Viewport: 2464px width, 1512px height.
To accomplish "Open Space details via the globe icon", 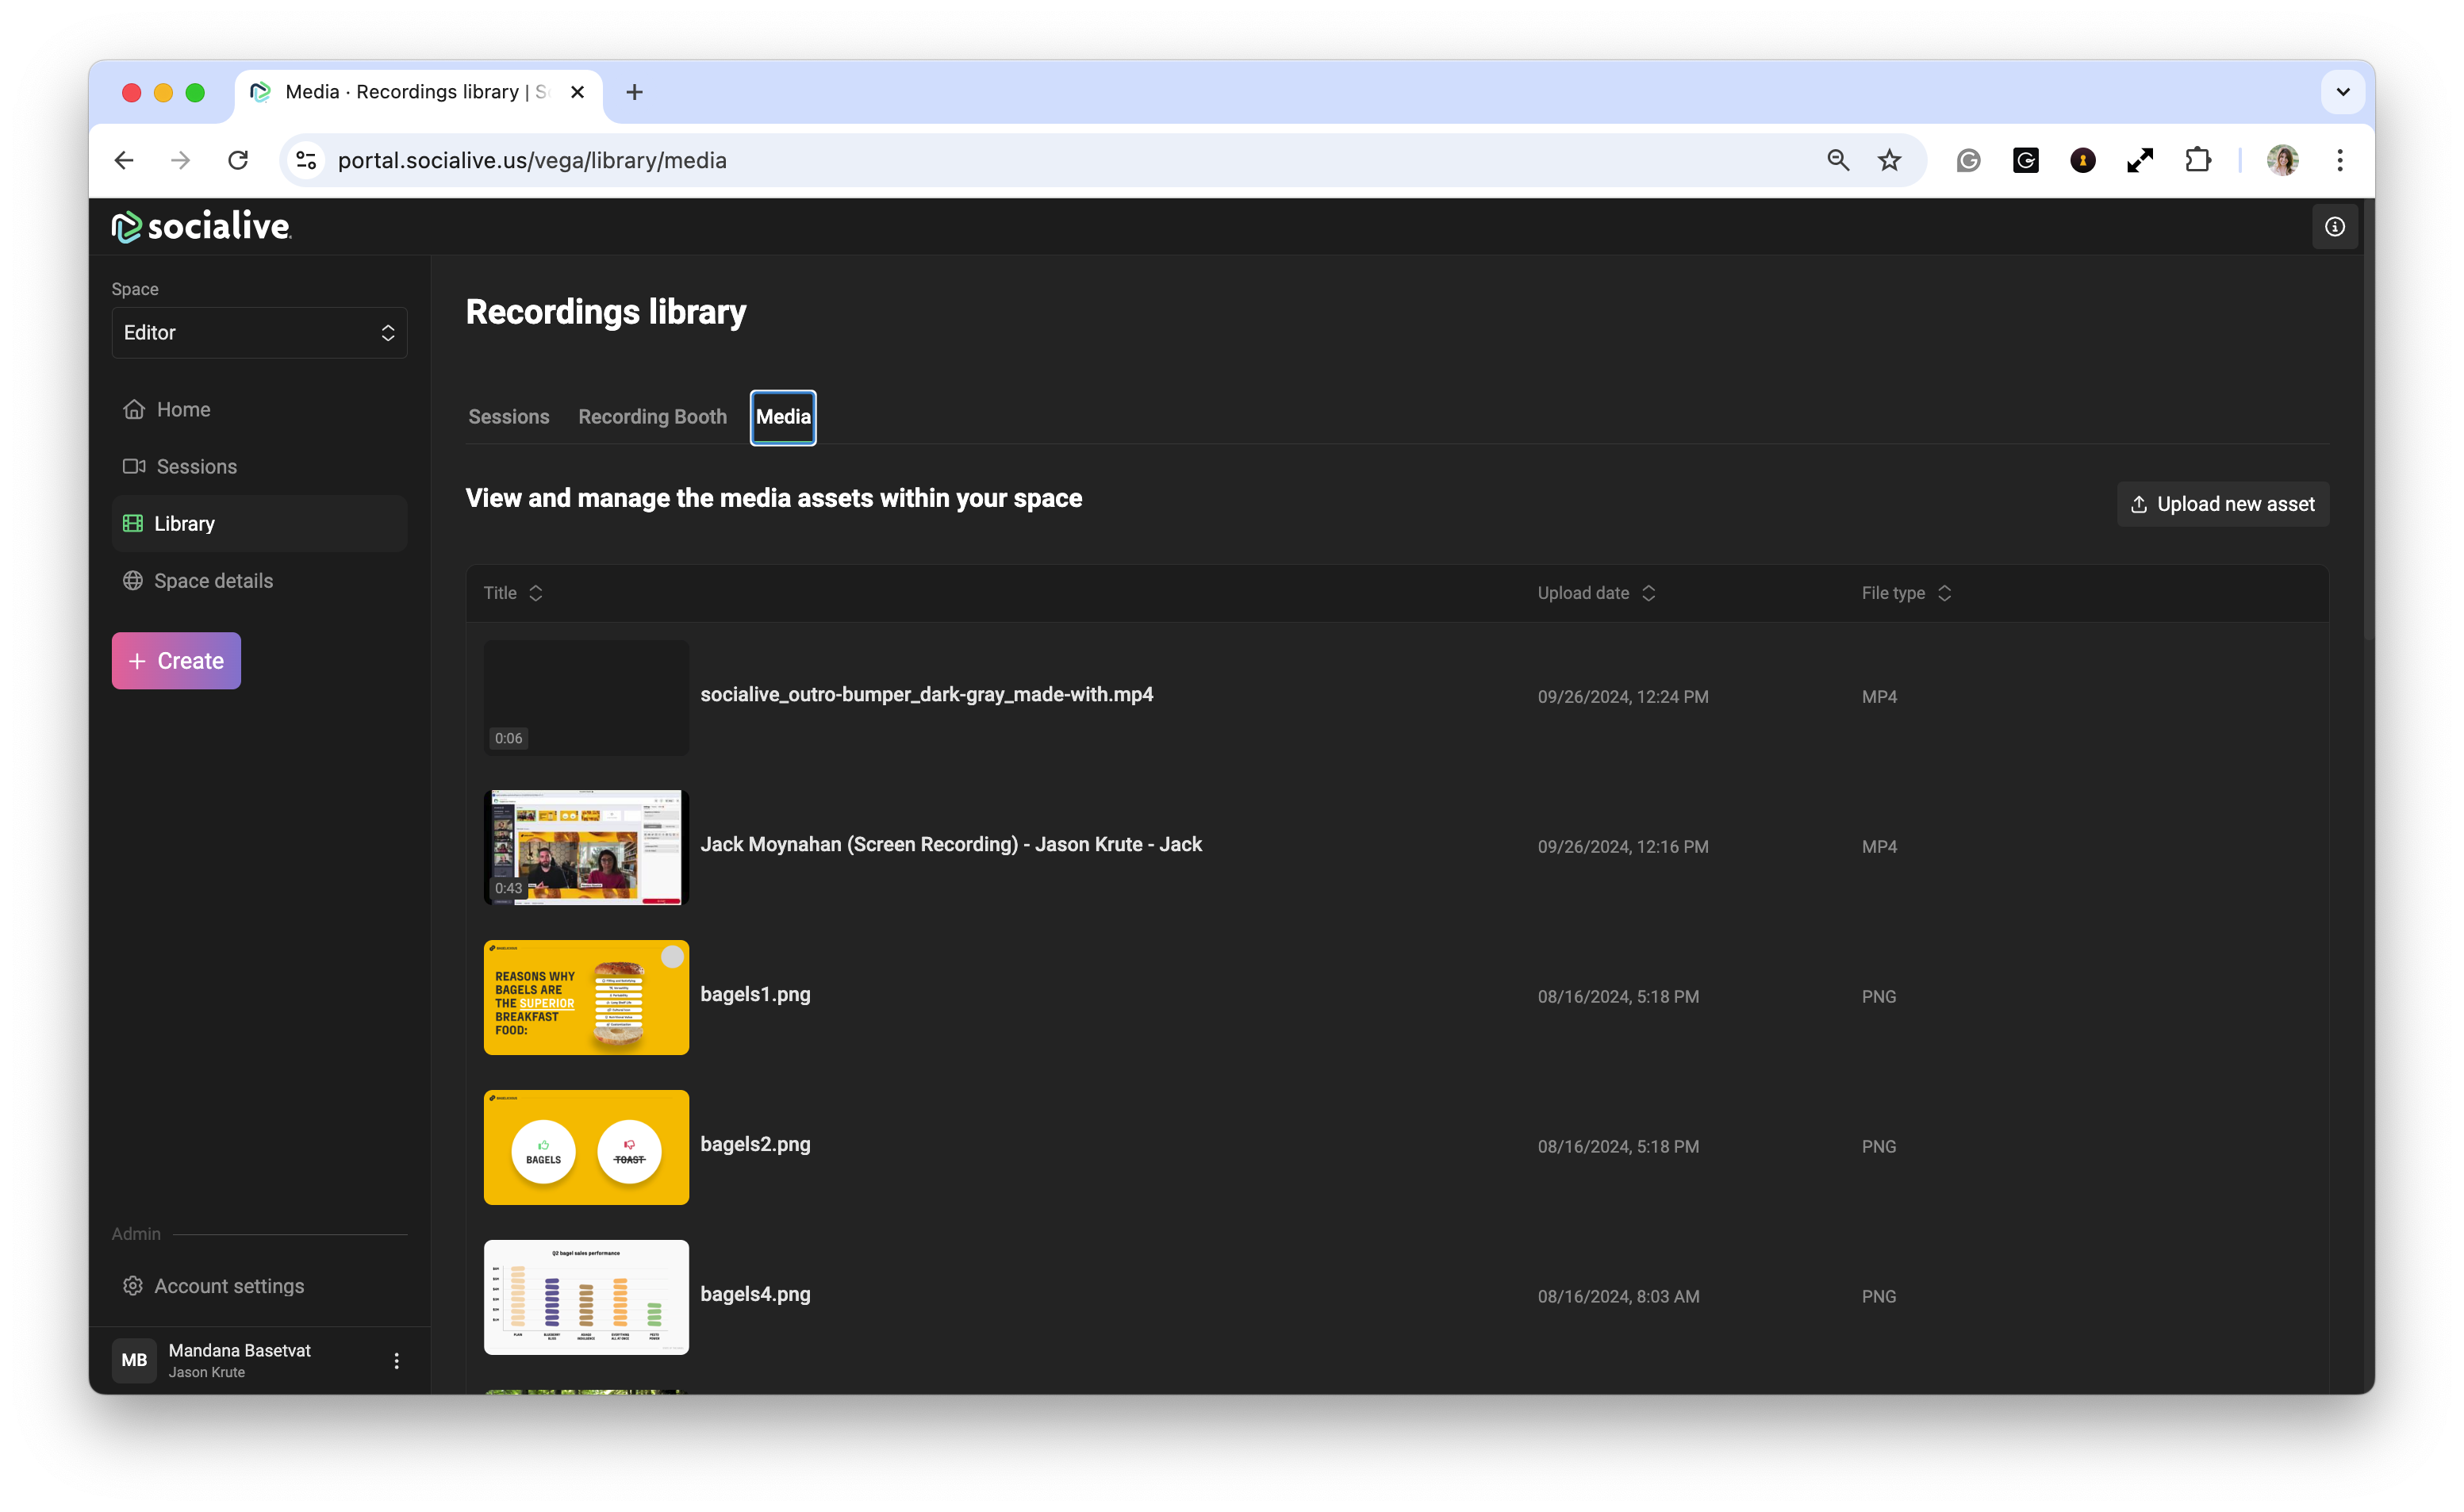I will [133, 580].
